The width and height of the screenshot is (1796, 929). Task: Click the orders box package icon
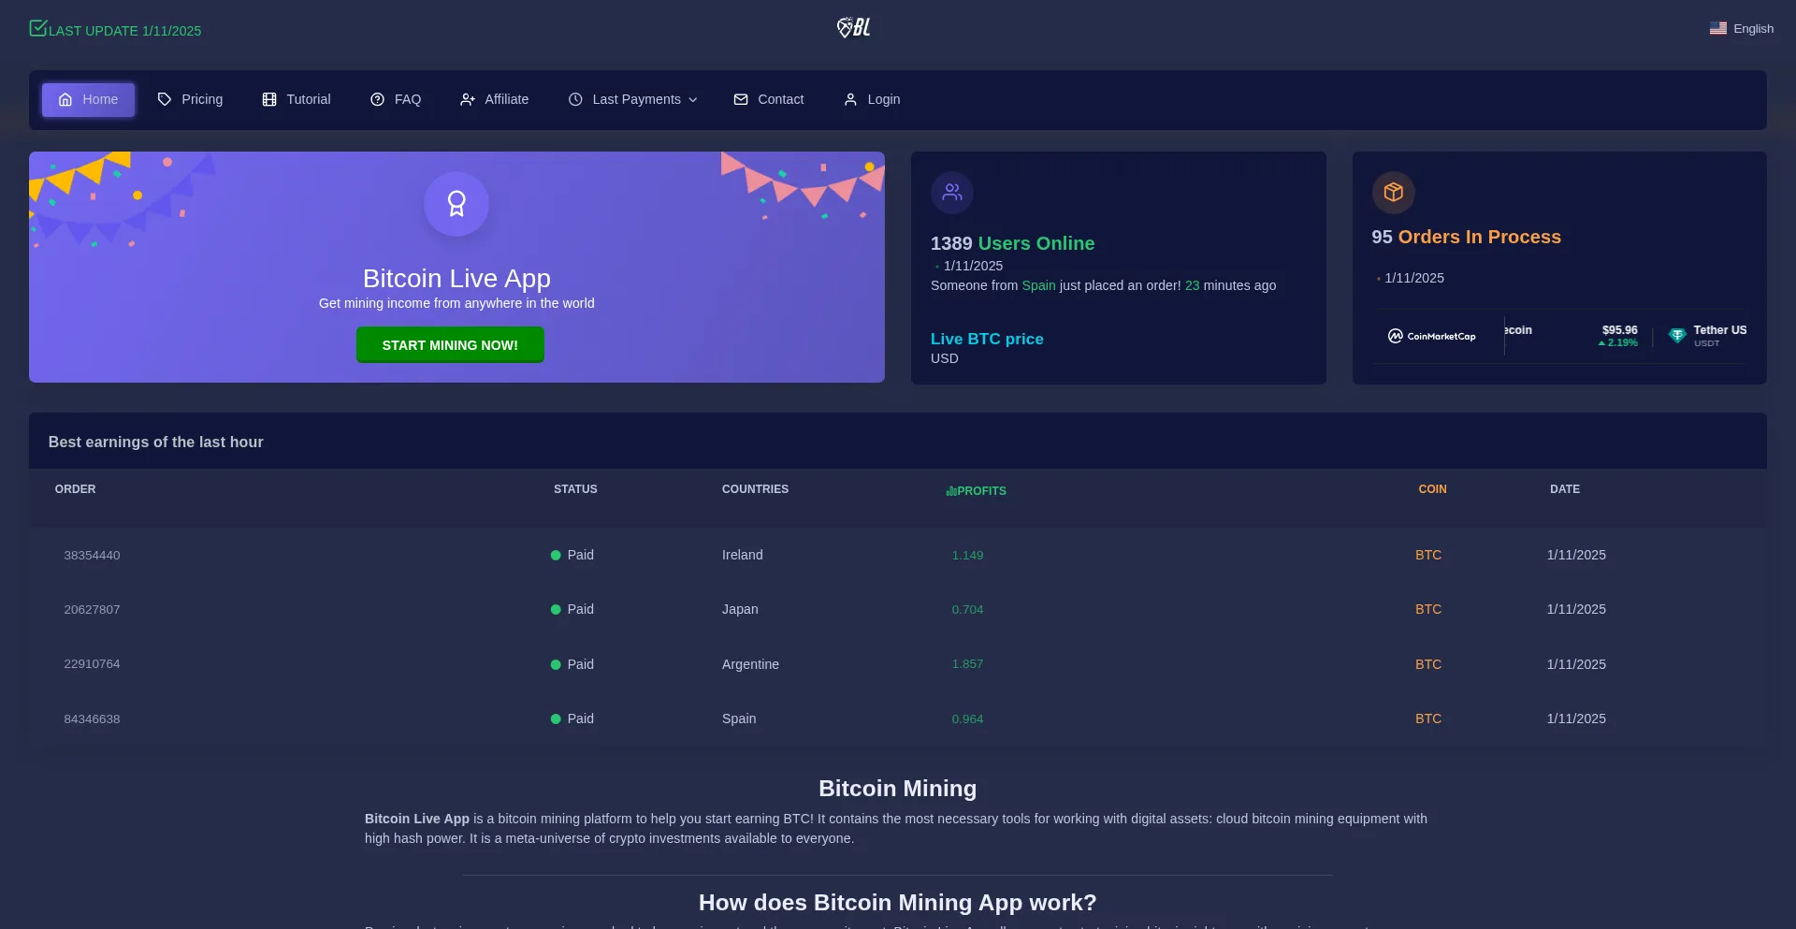(x=1394, y=192)
